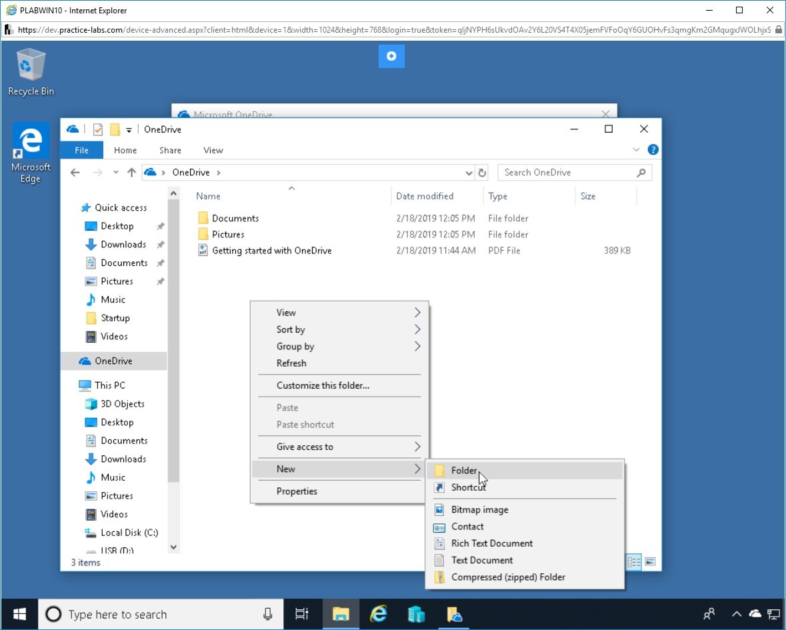Switch to the View ribbon tab
Screen dimensions: 786x630
click(213, 151)
